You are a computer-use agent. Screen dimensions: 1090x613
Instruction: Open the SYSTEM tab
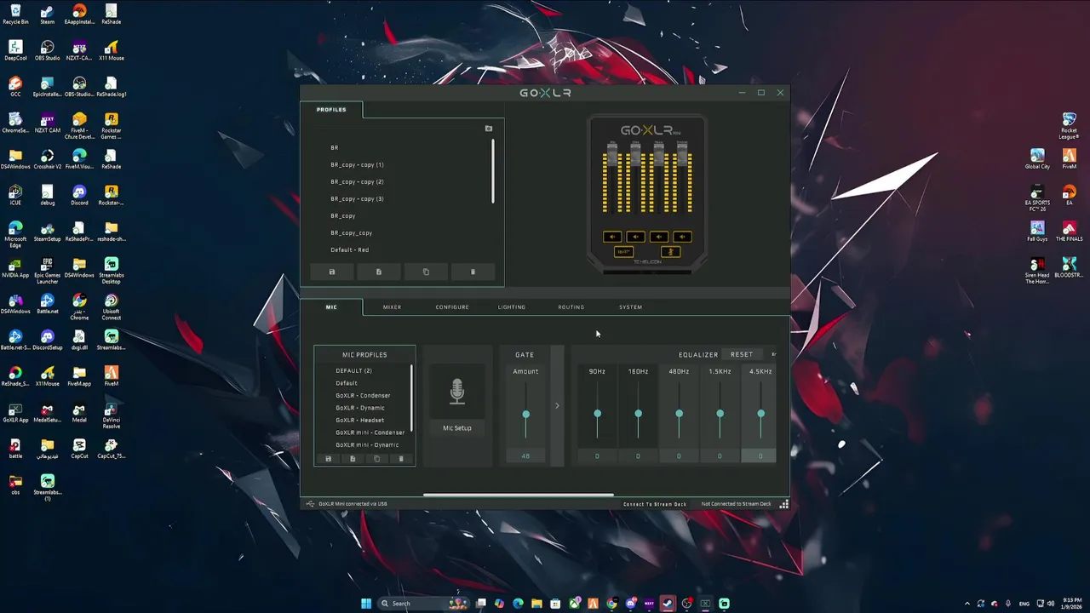coord(630,306)
